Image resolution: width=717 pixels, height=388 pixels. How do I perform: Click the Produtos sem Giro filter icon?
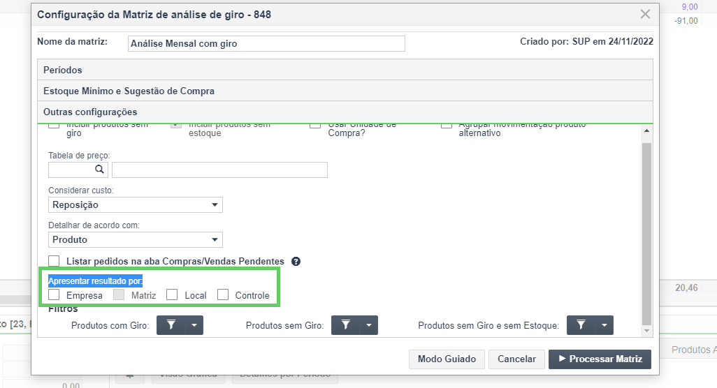346,325
